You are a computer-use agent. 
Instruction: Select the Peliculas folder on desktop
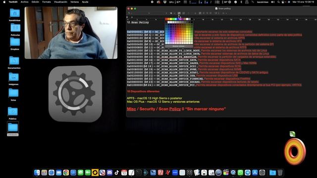click(15, 28)
